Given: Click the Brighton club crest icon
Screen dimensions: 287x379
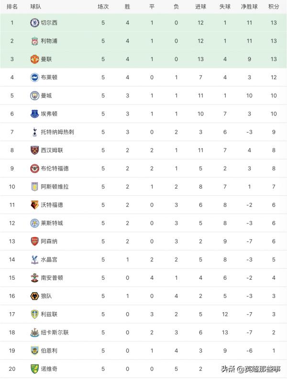Looking at the screenshot, I should 34,77.
